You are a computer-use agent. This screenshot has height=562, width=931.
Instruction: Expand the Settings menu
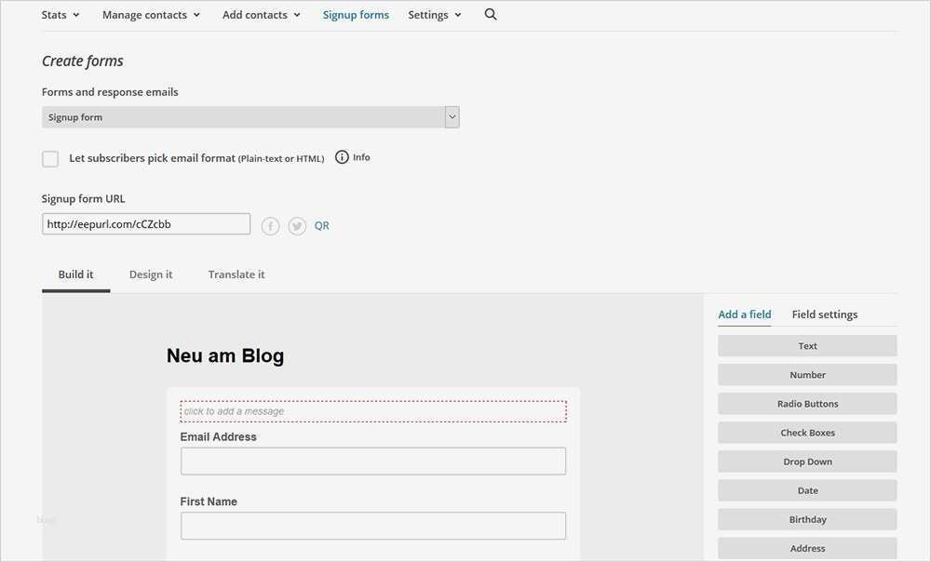click(435, 15)
